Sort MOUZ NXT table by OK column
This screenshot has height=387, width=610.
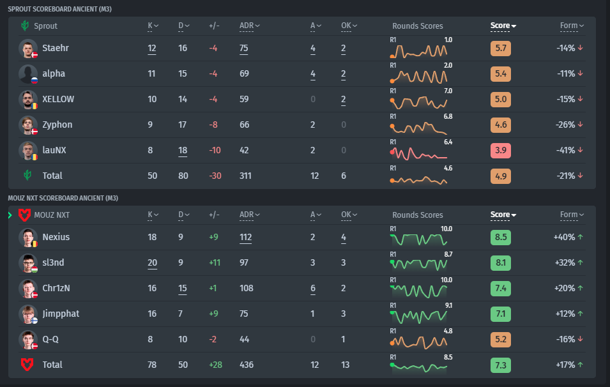(349, 215)
